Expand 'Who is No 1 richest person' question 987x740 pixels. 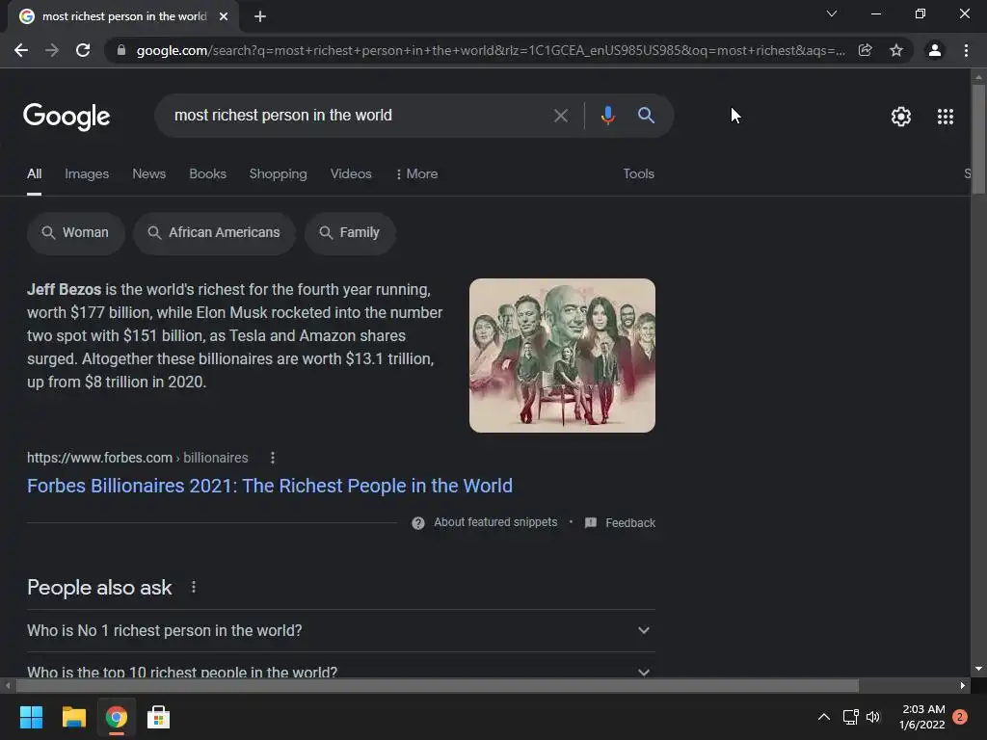340,630
